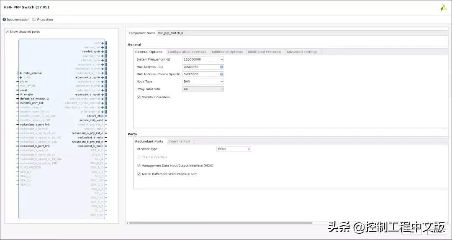Toggle the Statistics Counters checkbox
Viewport: 452px width, 240px height.
(139, 97)
